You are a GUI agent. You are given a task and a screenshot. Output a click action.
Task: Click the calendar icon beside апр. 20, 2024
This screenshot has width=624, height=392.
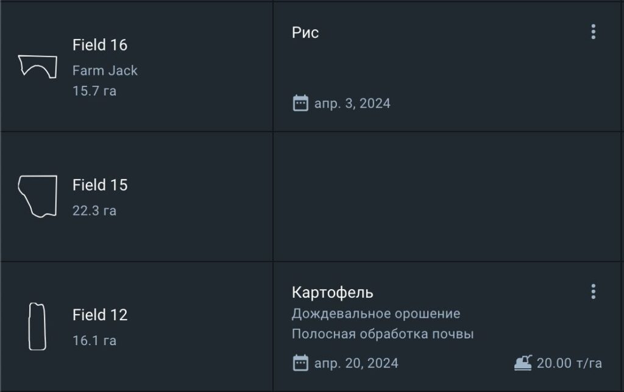(300, 363)
